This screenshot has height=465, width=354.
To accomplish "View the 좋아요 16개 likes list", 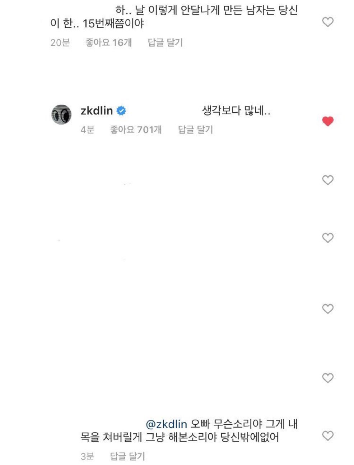I will point(108,42).
